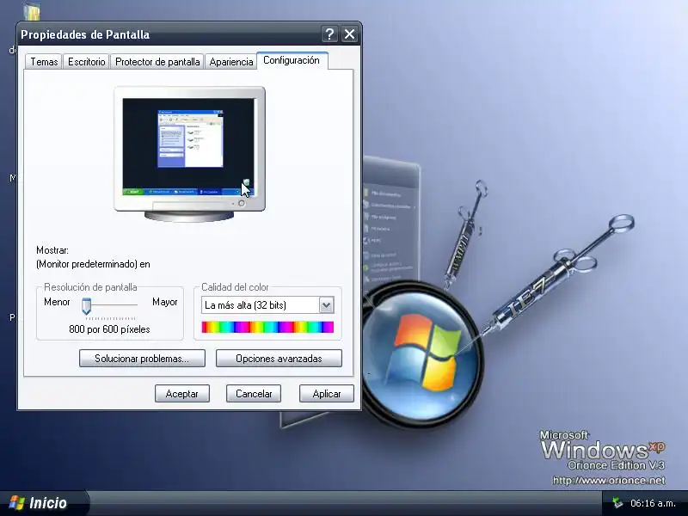Confirm with the Aceptar button
This screenshot has height=516, width=688.
point(182,394)
